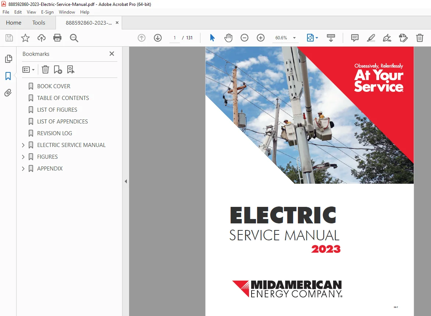Screen dimensions: 431x316
Task: Open bookmarks options dropdown menu
Action: (x=28, y=69)
